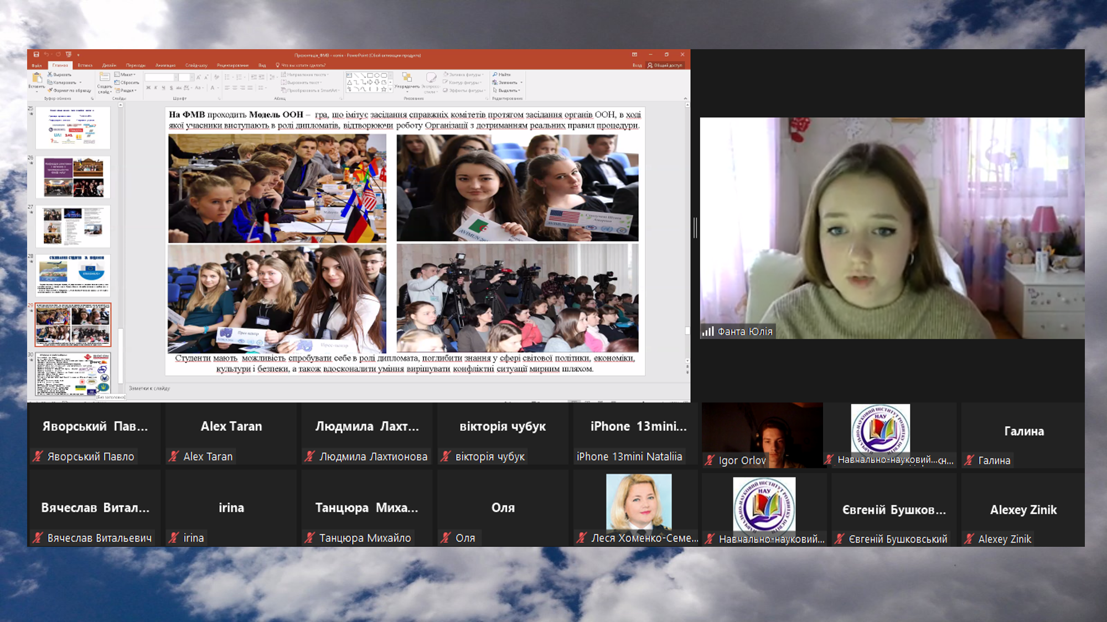Screen dimensions: 1107x622
Task: Expand the Replace (Заменить) dropdown arrow
Action: [521, 82]
